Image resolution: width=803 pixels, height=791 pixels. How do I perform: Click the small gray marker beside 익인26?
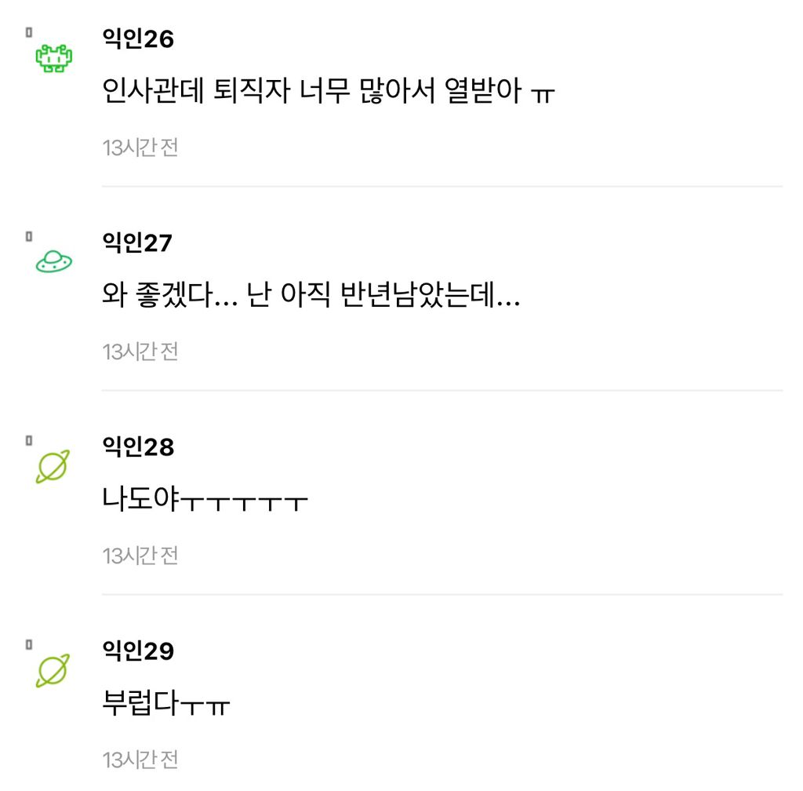point(29,33)
